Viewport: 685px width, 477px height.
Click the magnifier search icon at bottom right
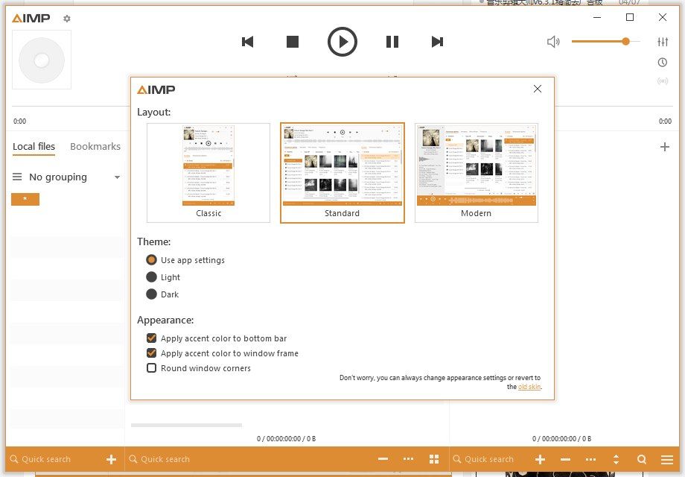tap(641, 459)
